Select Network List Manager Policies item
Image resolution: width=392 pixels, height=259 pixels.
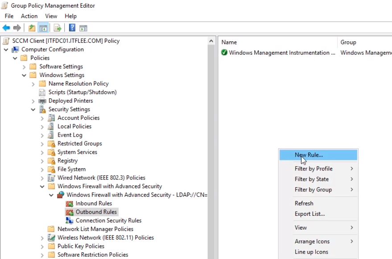[x=95, y=229]
